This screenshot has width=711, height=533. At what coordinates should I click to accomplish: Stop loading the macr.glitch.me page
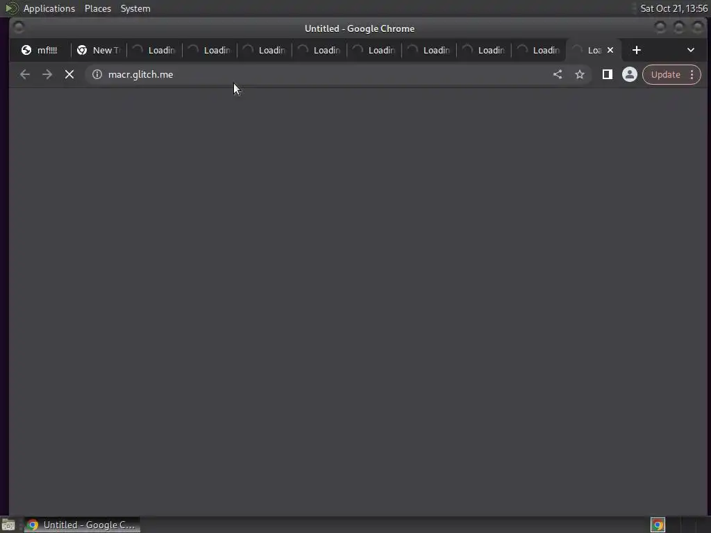pos(69,74)
